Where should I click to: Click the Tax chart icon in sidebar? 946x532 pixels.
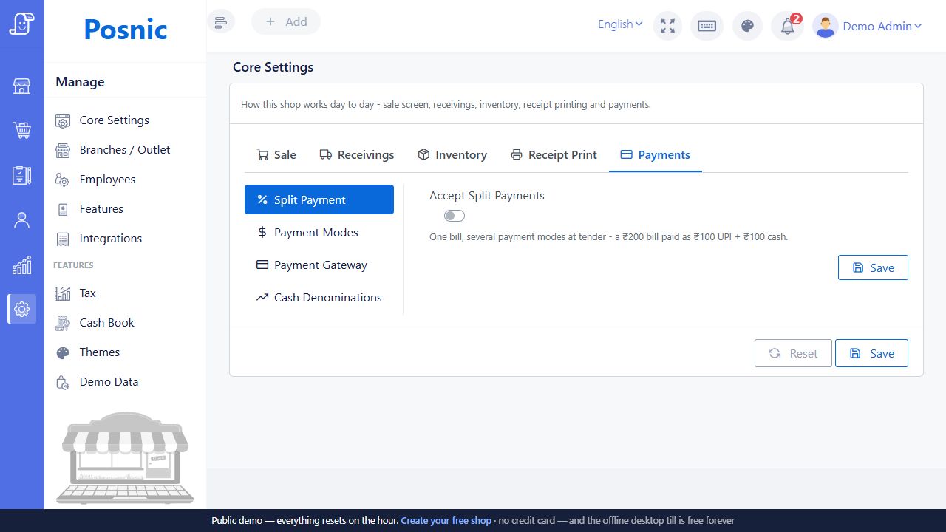point(63,293)
